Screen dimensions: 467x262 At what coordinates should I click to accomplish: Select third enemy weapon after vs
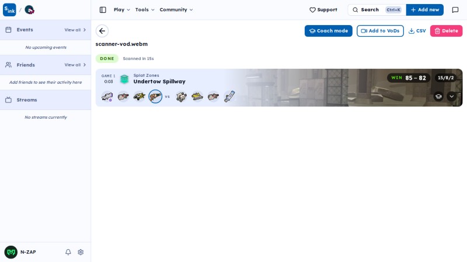pos(213,97)
